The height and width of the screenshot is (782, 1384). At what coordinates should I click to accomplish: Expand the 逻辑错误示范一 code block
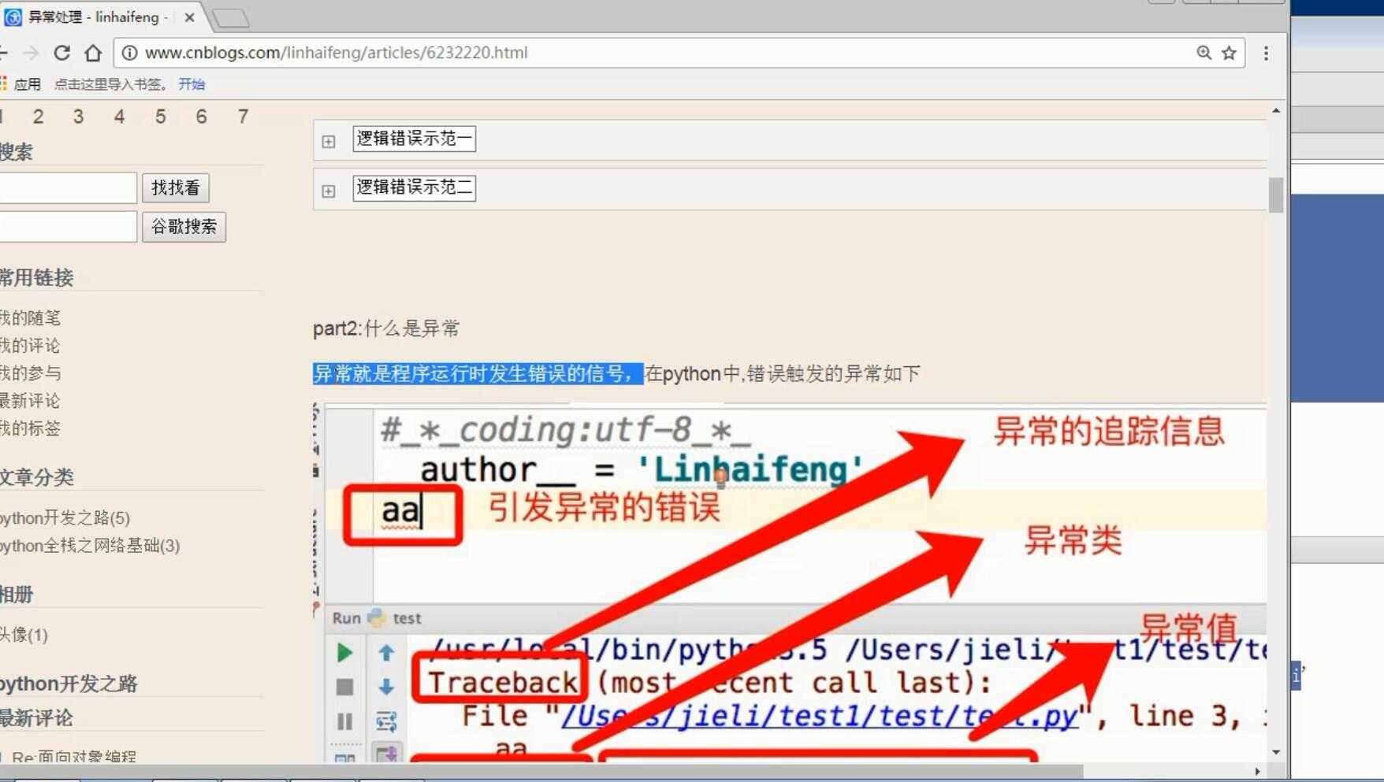coord(329,142)
